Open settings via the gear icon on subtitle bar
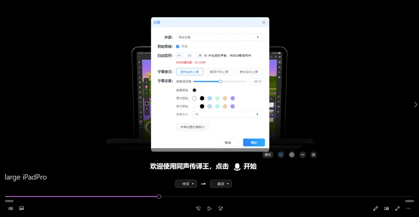 pyautogui.click(x=291, y=155)
